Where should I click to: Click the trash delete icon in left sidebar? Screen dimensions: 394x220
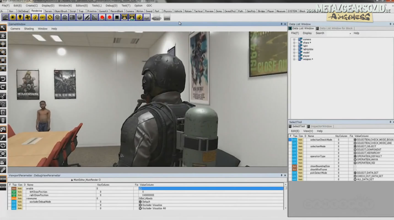pos(3,120)
